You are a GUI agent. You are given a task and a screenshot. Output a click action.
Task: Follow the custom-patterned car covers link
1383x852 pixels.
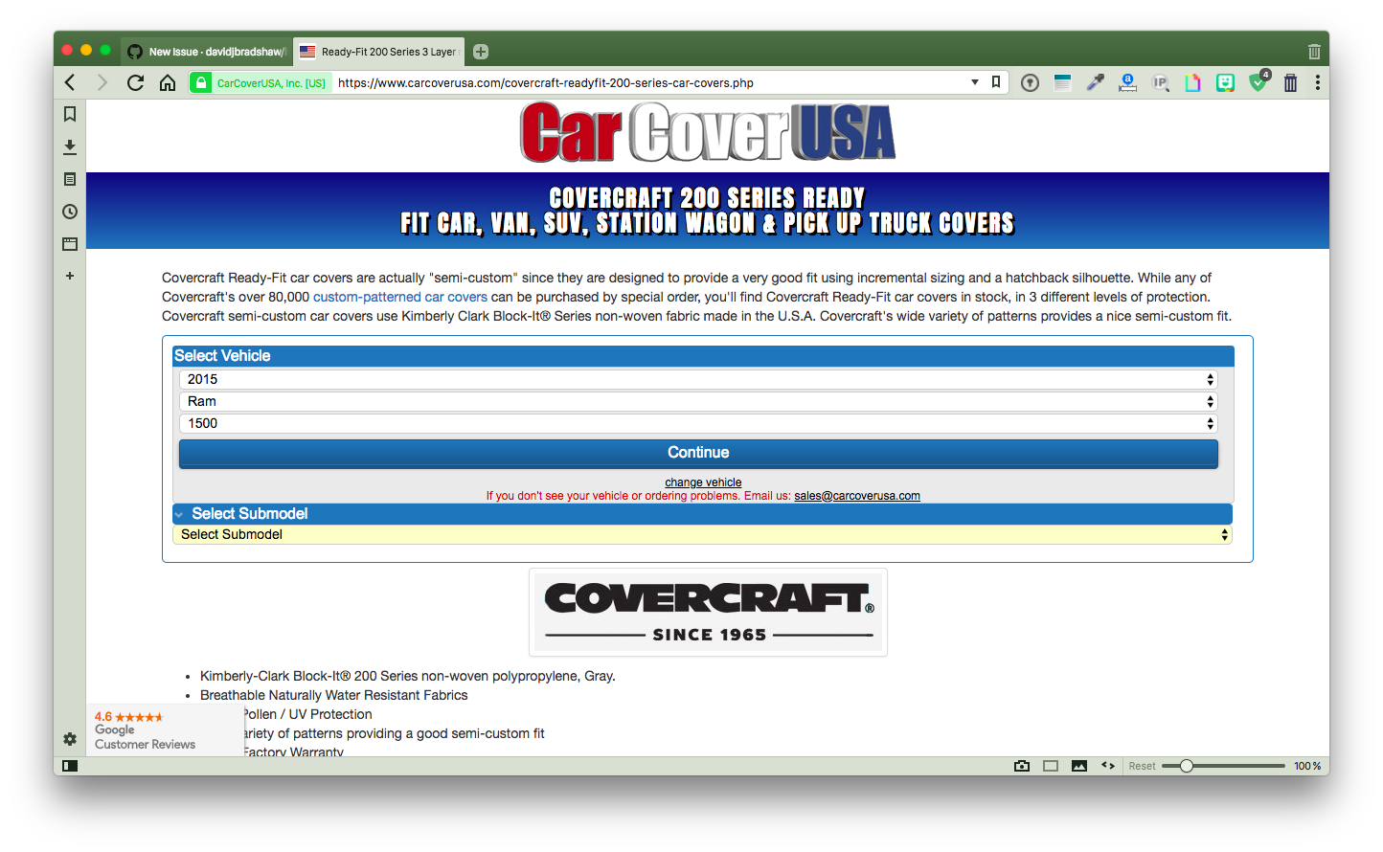point(400,297)
